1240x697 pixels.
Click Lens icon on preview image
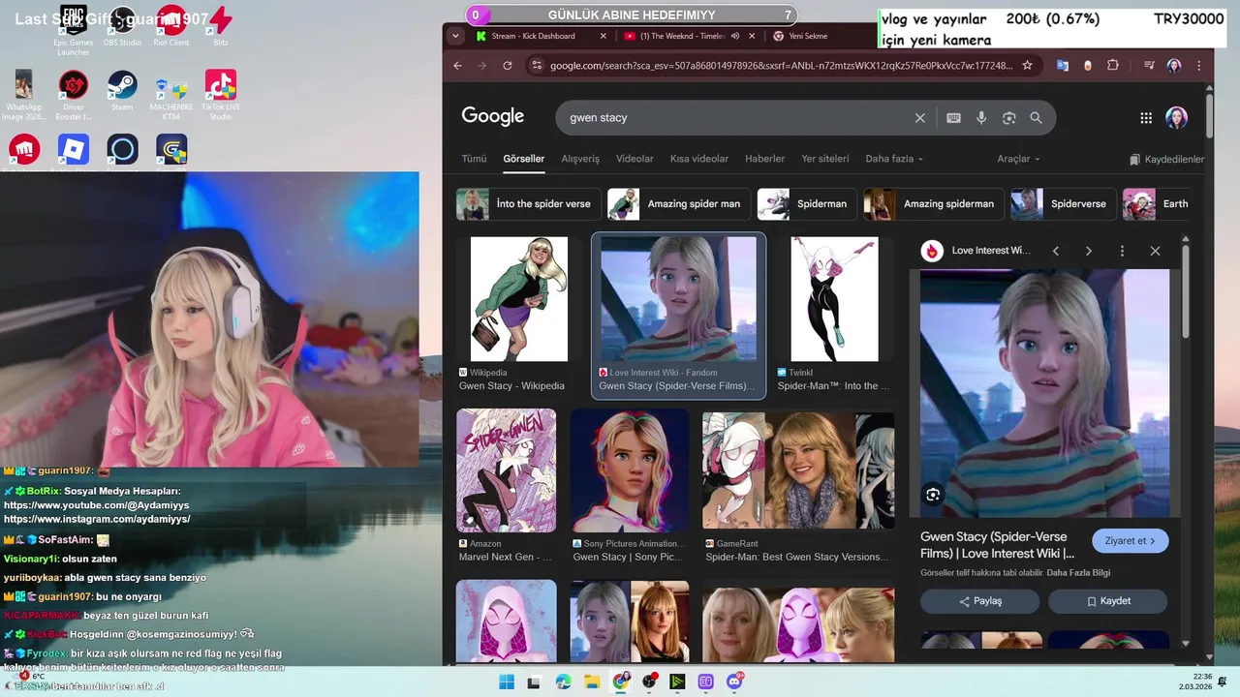point(933,495)
